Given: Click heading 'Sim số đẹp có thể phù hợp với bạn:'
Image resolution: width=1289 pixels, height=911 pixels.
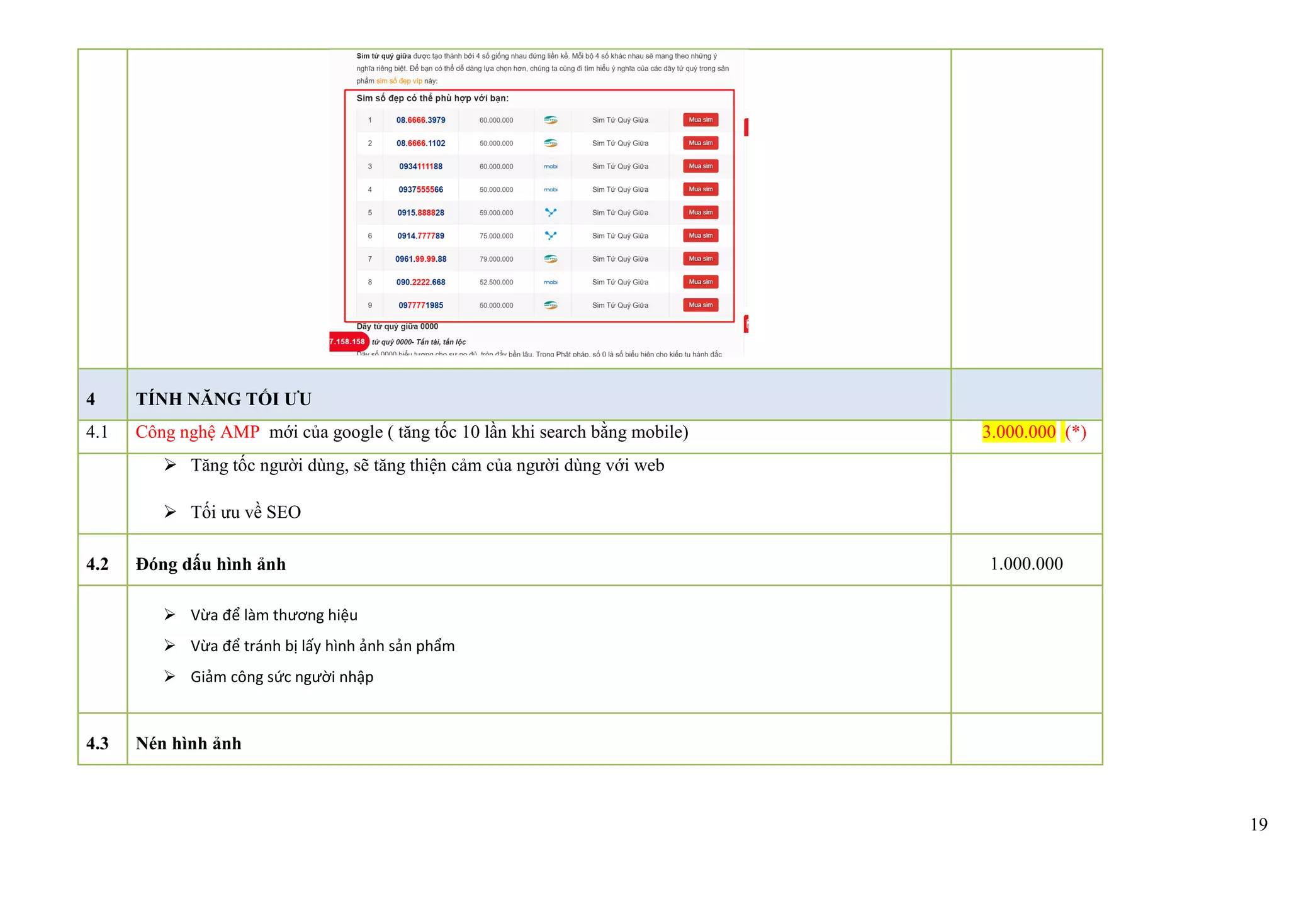Looking at the screenshot, I should 432,98.
